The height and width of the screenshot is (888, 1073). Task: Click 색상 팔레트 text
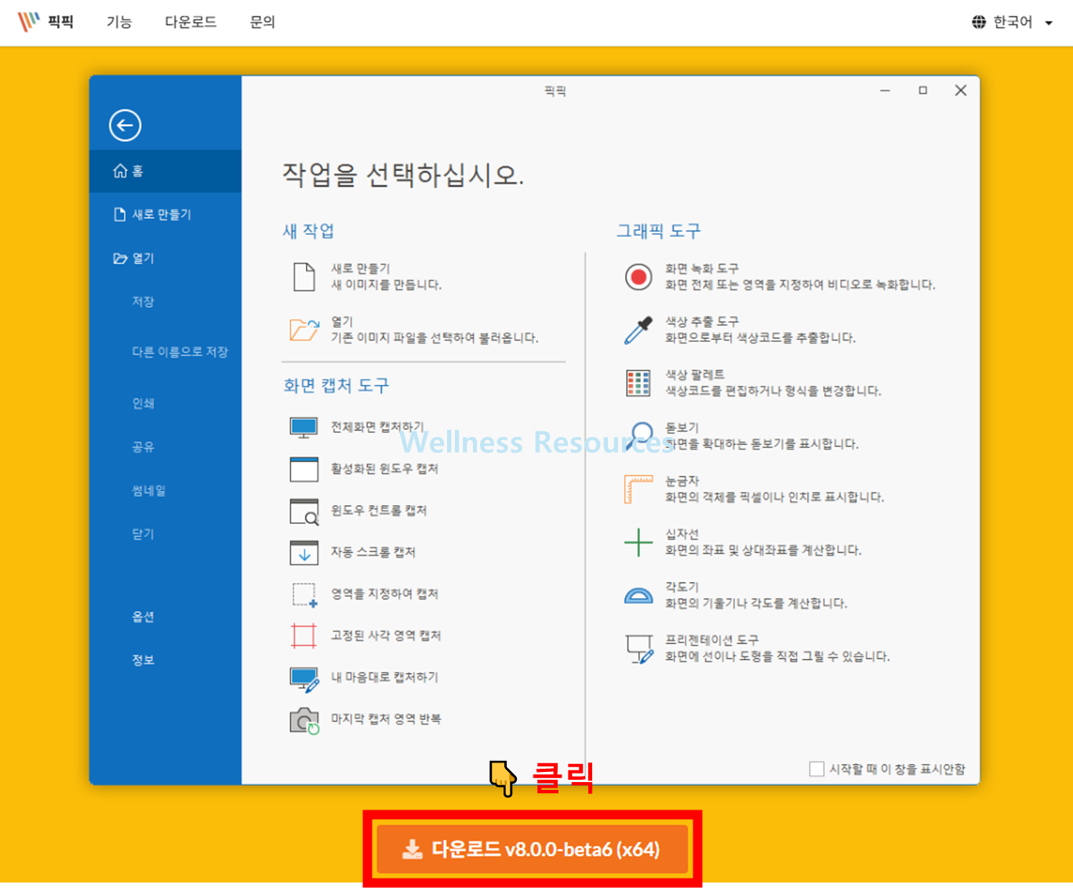695,374
